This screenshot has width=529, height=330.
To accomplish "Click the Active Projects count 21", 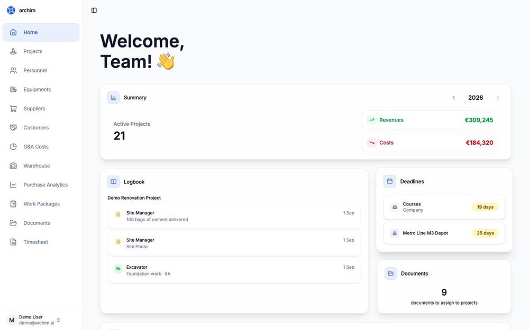I will (119, 136).
